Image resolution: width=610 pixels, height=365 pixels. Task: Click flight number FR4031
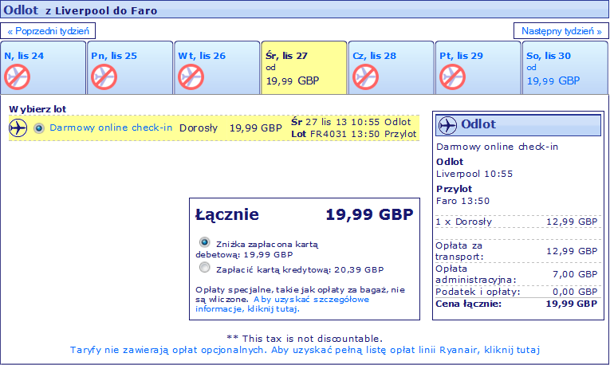coord(329,134)
